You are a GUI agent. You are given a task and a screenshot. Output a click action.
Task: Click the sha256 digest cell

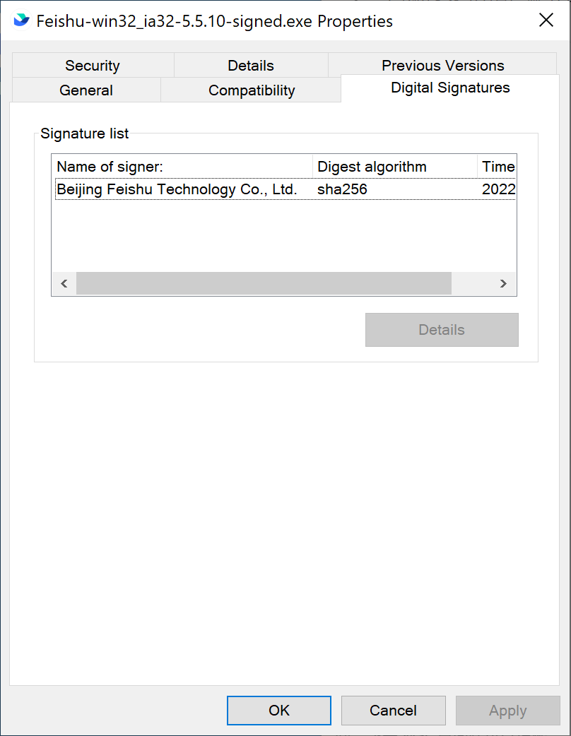click(x=343, y=189)
